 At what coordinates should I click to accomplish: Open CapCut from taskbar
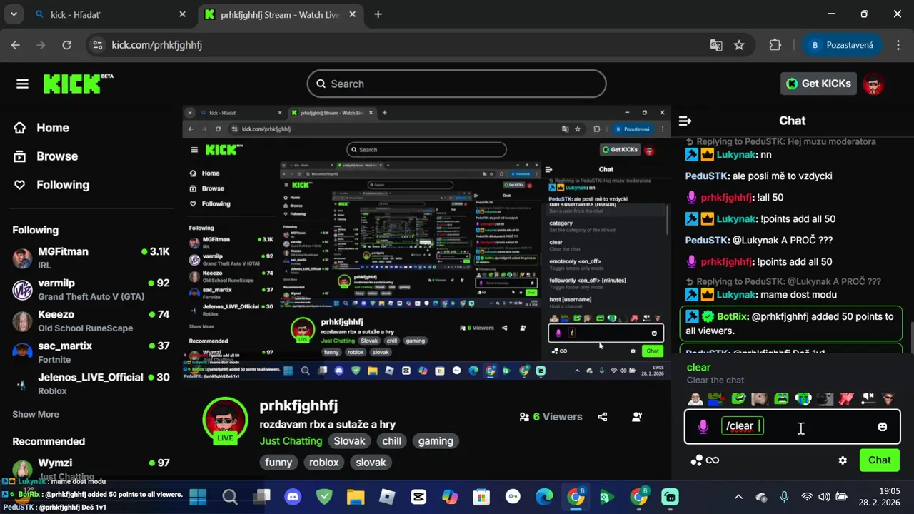(418, 497)
